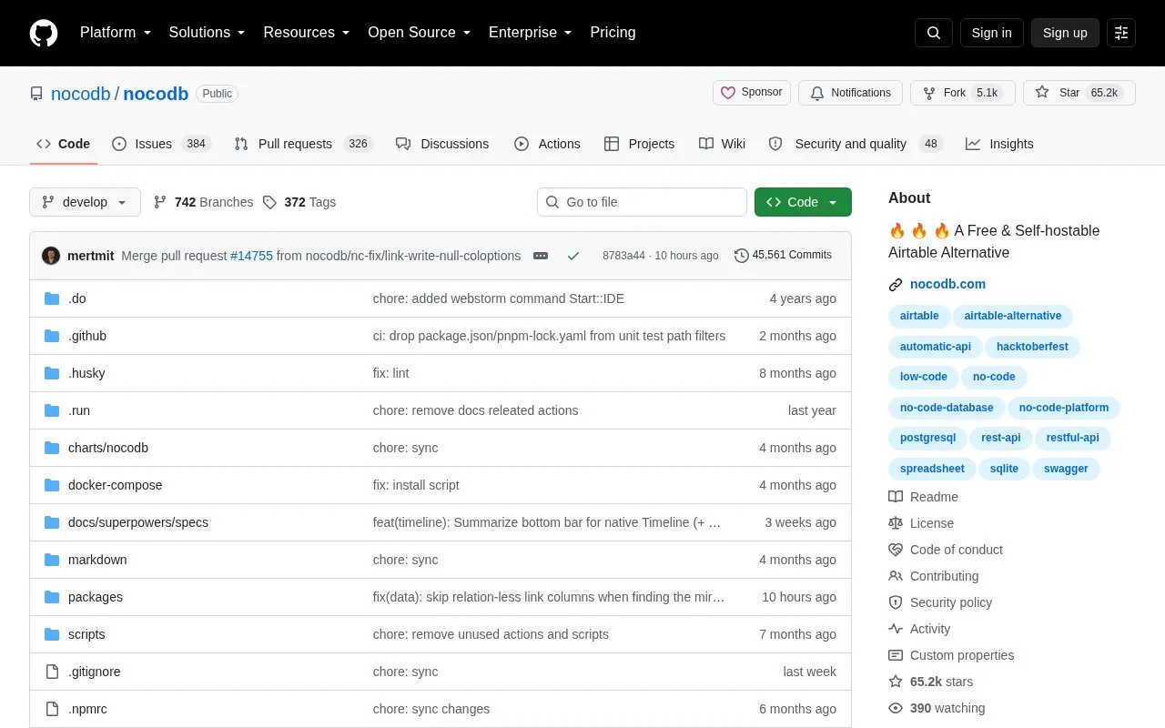This screenshot has height=728, width=1165.
Task: Click the green CI status checkmark
Action: 573,256
